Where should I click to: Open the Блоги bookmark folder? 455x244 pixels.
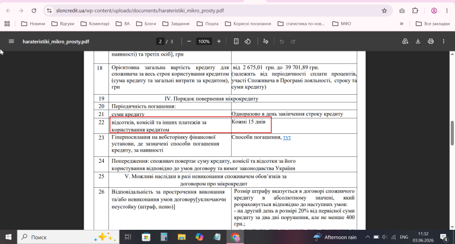coord(146,24)
